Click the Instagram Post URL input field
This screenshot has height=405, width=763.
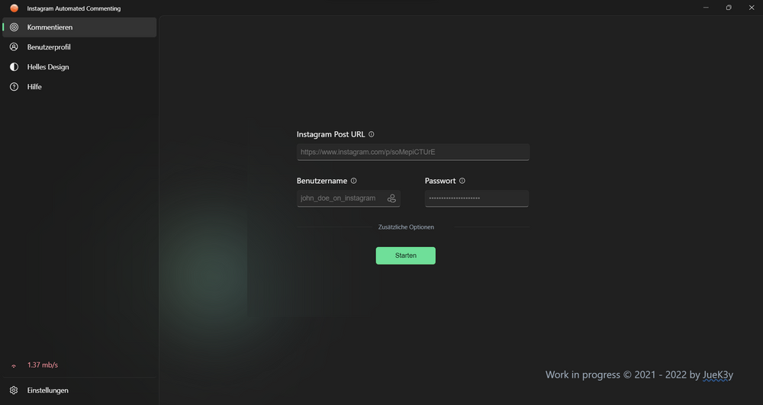(x=413, y=153)
